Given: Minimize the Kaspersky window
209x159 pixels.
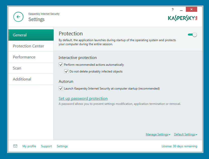Looking at the screenshot, I should pos(181,10).
